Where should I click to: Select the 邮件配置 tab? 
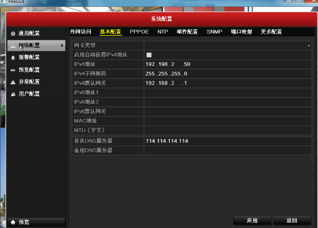(187, 32)
